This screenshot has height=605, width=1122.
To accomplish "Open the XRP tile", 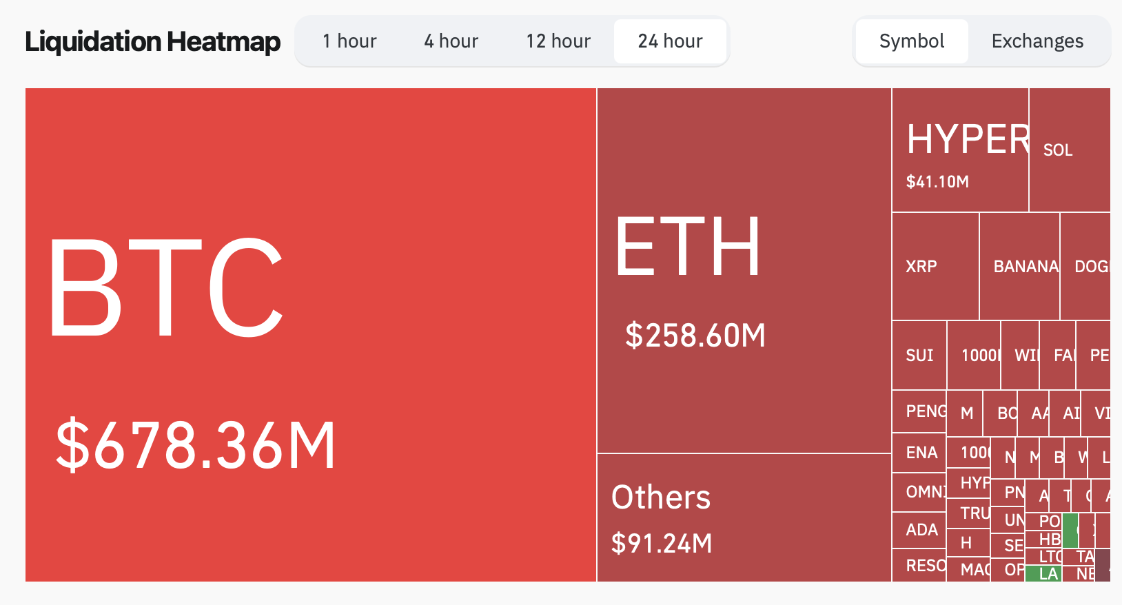I will click(x=935, y=266).
